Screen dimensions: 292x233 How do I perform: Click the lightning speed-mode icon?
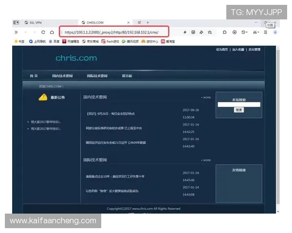coord(185,33)
